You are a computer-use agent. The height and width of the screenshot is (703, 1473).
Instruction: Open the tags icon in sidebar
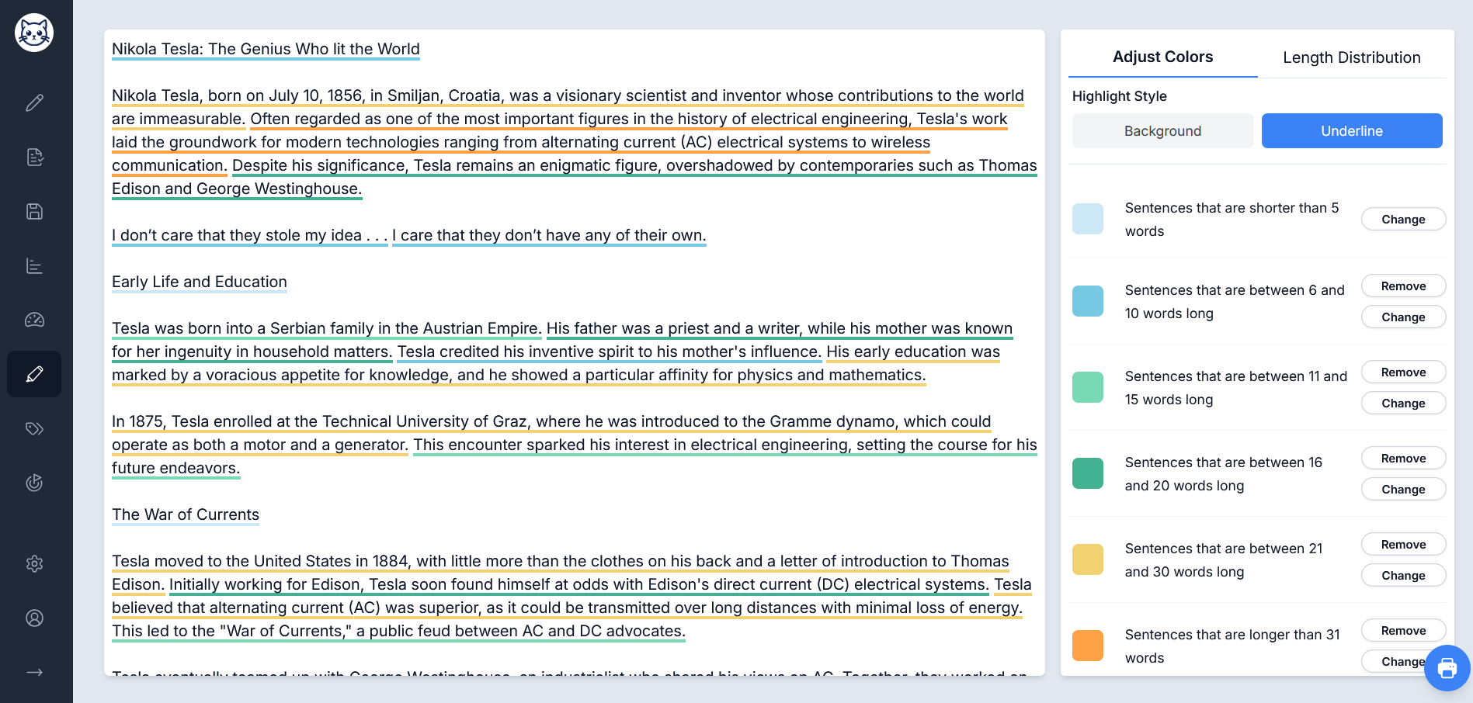[x=34, y=428]
